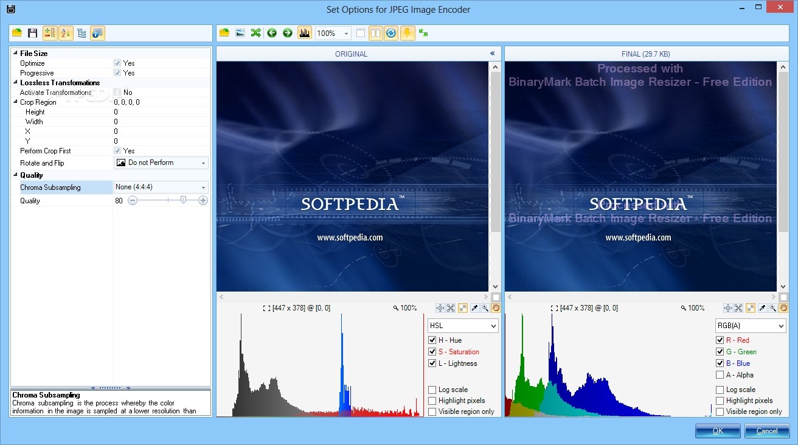Select eyedropper tool under ORIGINAL preview
This screenshot has width=798, height=445.
point(474,308)
